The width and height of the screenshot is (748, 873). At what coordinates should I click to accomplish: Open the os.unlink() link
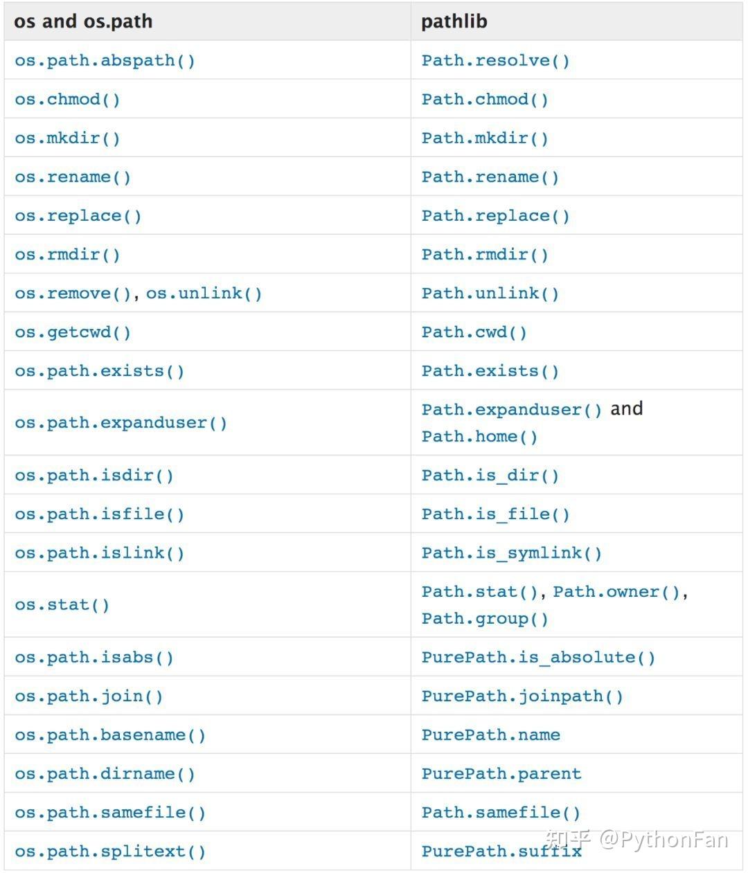point(204,293)
